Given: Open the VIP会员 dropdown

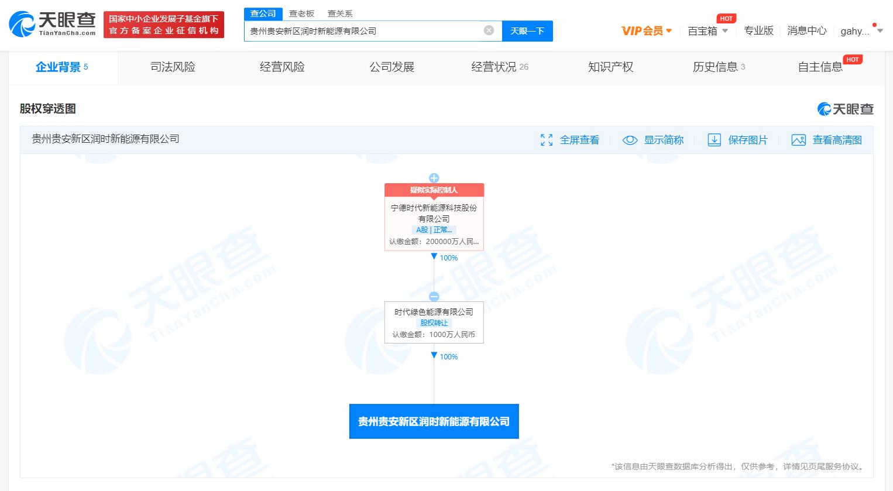Looking at the screenshot, I should [x=647, y=30].
